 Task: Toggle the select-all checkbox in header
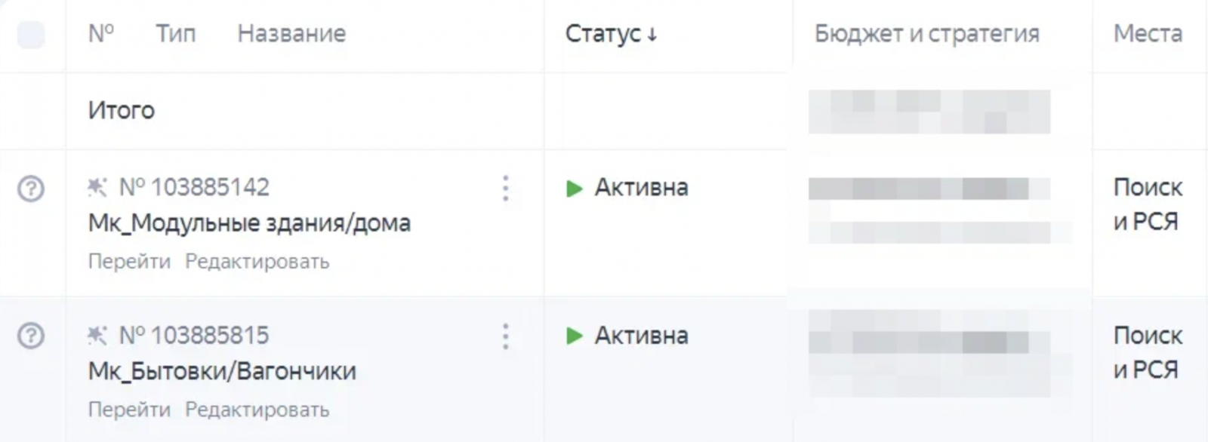31,34
